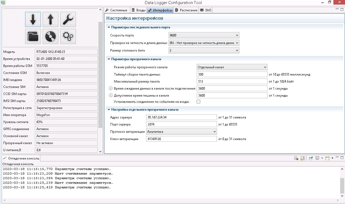Click the display selected console icon
345x204 pixels.
coord(317,158)
